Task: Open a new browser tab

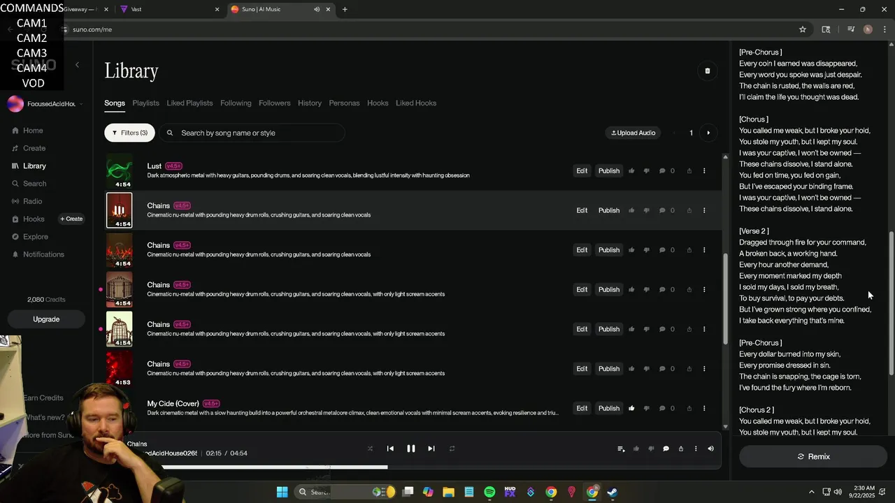Action: coord(345,9)
